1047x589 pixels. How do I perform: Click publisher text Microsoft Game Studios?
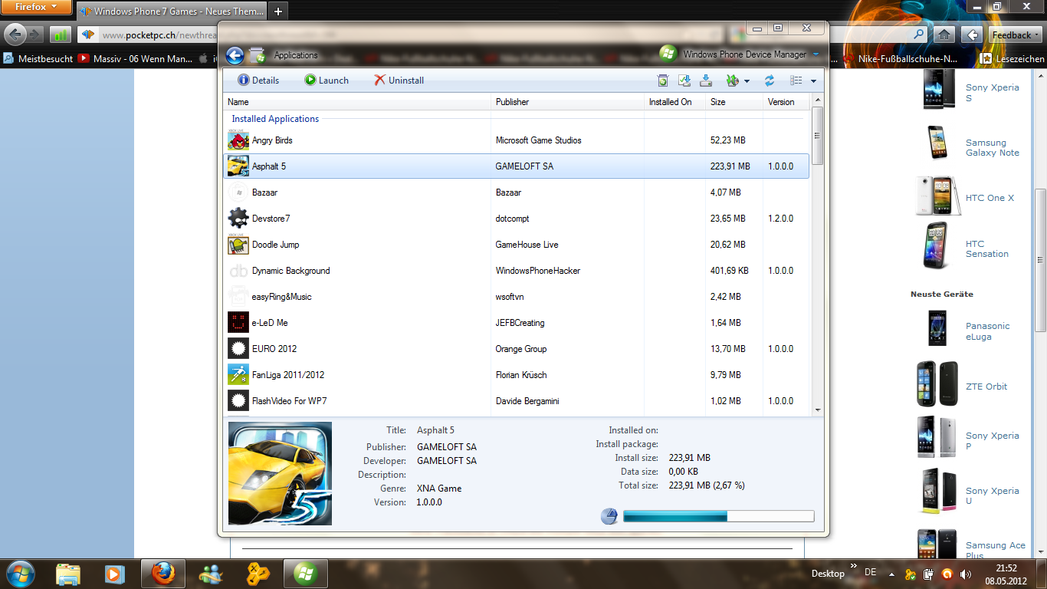[538, 140]
